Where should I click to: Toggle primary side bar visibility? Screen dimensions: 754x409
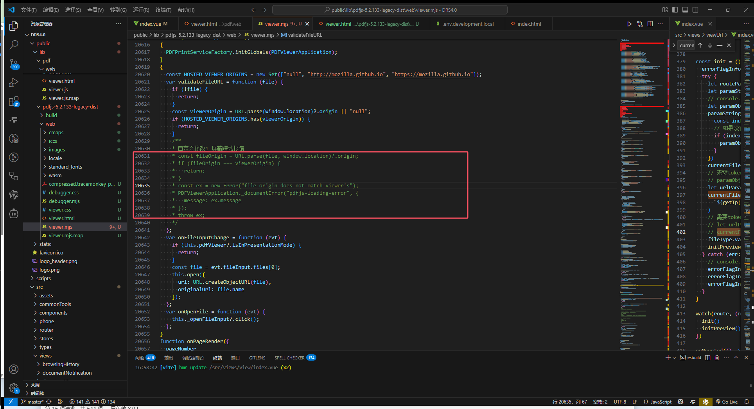675,10
